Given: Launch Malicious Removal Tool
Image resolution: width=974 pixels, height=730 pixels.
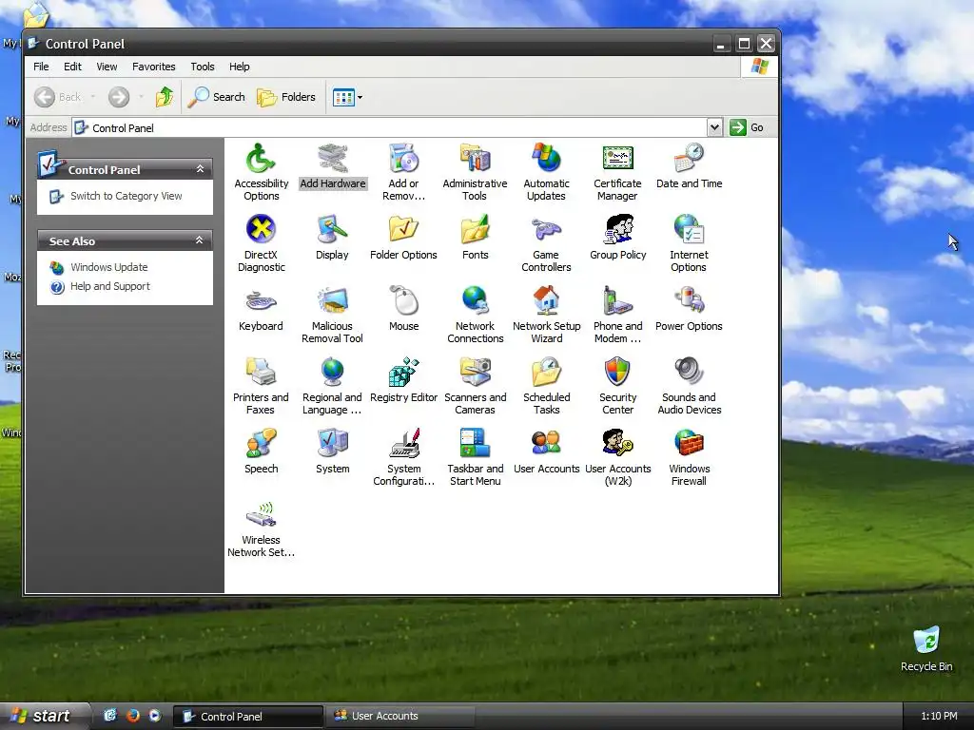Looking at the screenshot, I should pyautogui.click(x=332, y=315).
